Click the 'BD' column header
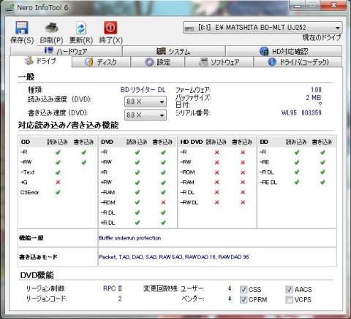This screenshot has width=351, height=319. 264,142
